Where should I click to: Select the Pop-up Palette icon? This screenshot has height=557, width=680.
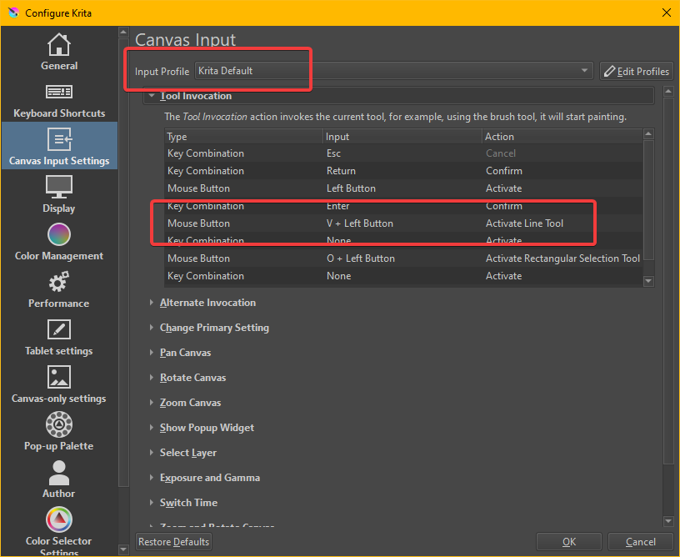[59, 424]
